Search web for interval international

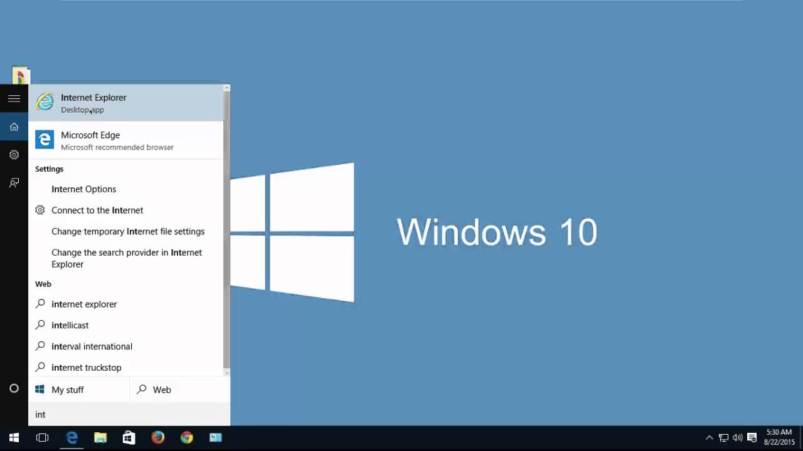pyautogui.click(x=125, y=346)
